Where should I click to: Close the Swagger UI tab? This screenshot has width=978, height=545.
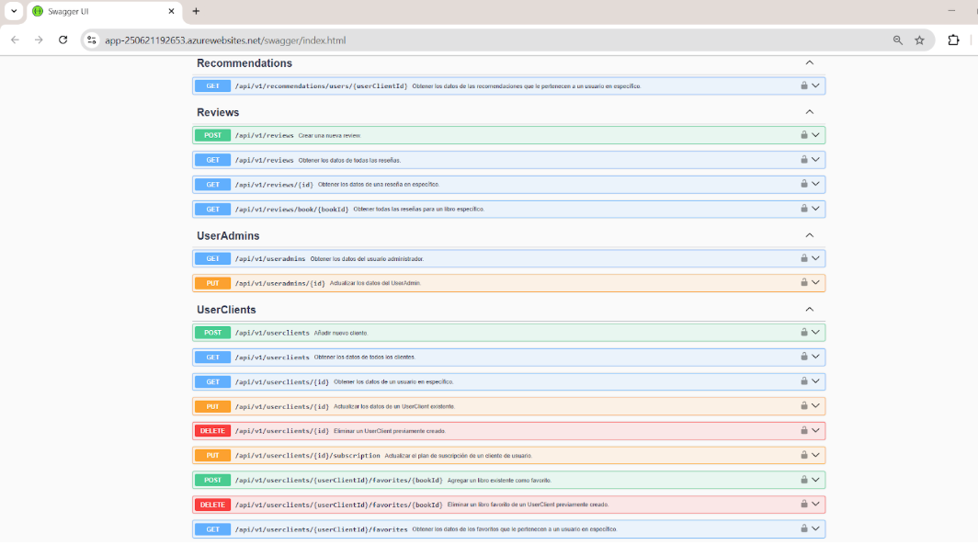pos(172,11)
